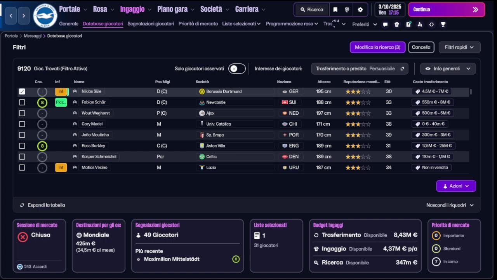Viewport: 497px width, 280px height.
Task: Click the Inf badge next to Matías Vecino
Action: coord(61,168)
